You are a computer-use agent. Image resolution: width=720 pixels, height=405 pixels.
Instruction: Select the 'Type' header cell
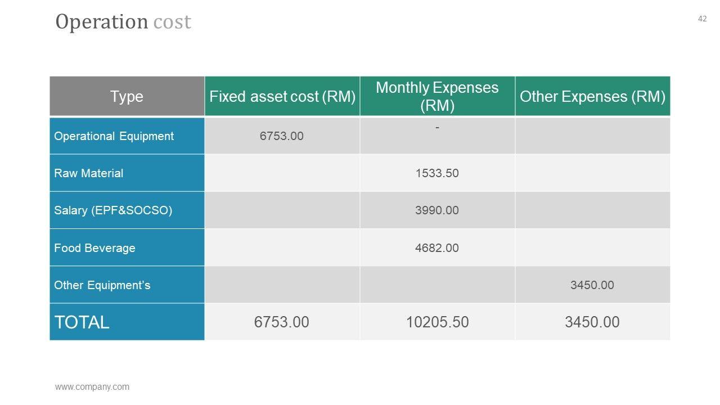[x=127, y=96]
